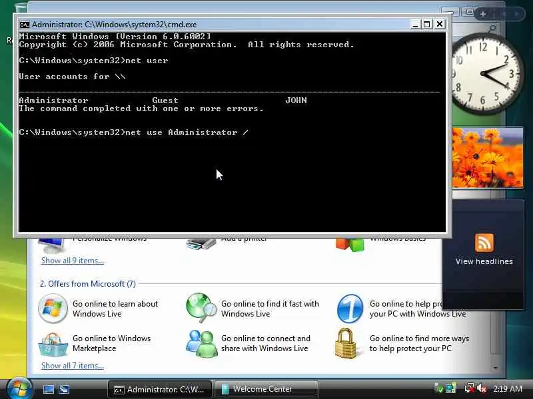
Task: Click the two people connect and share icon
Action: pyautogui.click(x=202, y=344)
